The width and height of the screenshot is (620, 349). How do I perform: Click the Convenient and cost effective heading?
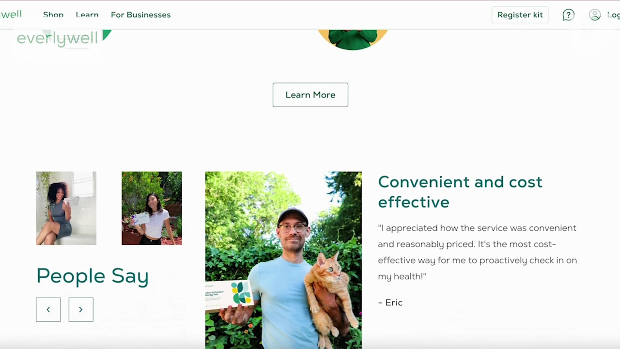460,191
